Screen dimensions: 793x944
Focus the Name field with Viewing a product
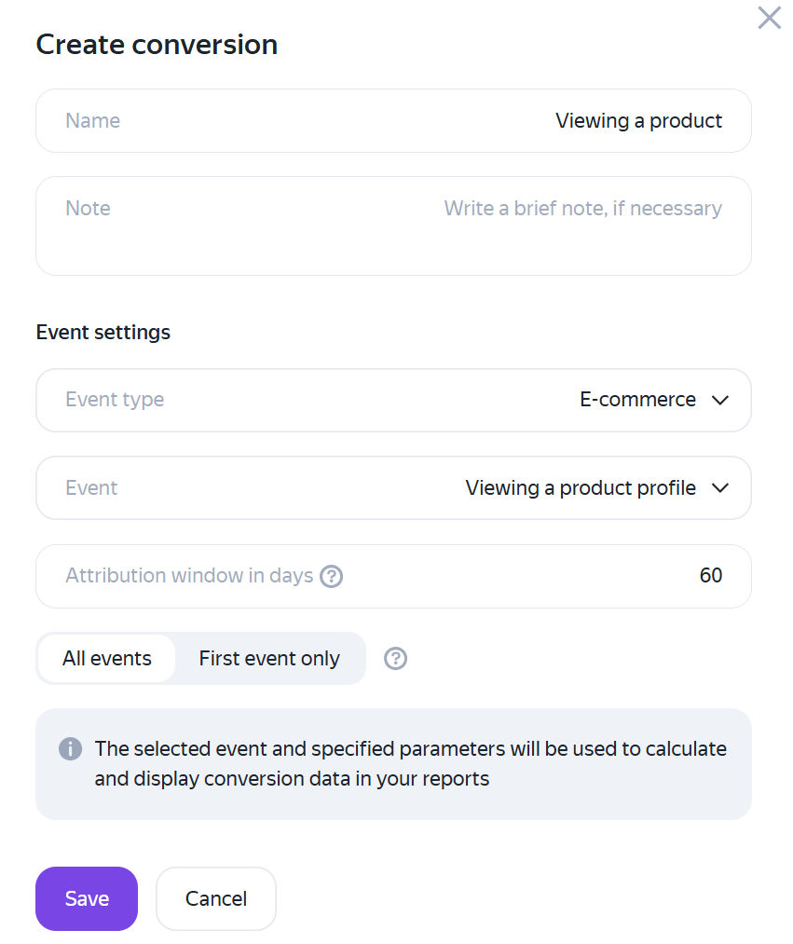tap(394, 120)
